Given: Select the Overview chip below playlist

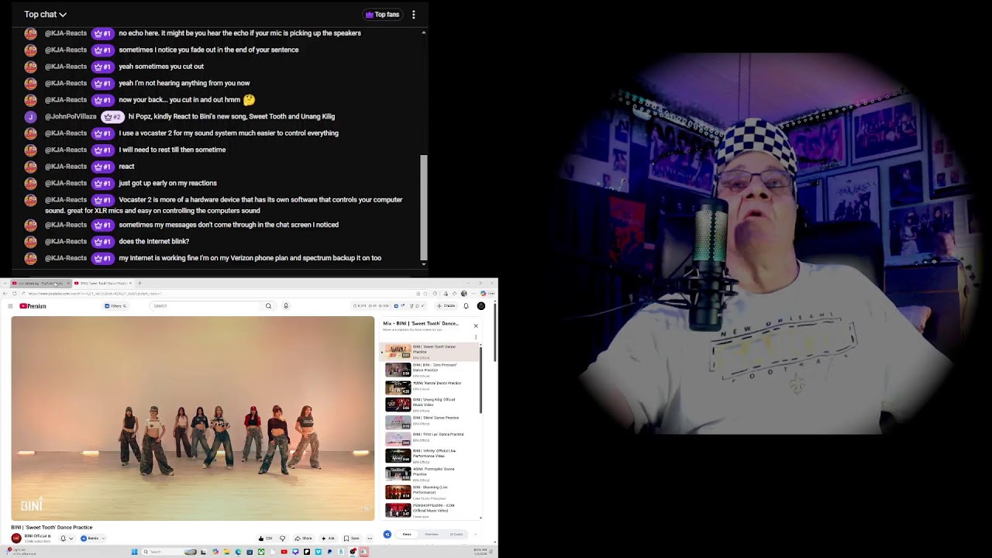Looking at the screenshot, I should pyautogui.click(x=432, y=534).
